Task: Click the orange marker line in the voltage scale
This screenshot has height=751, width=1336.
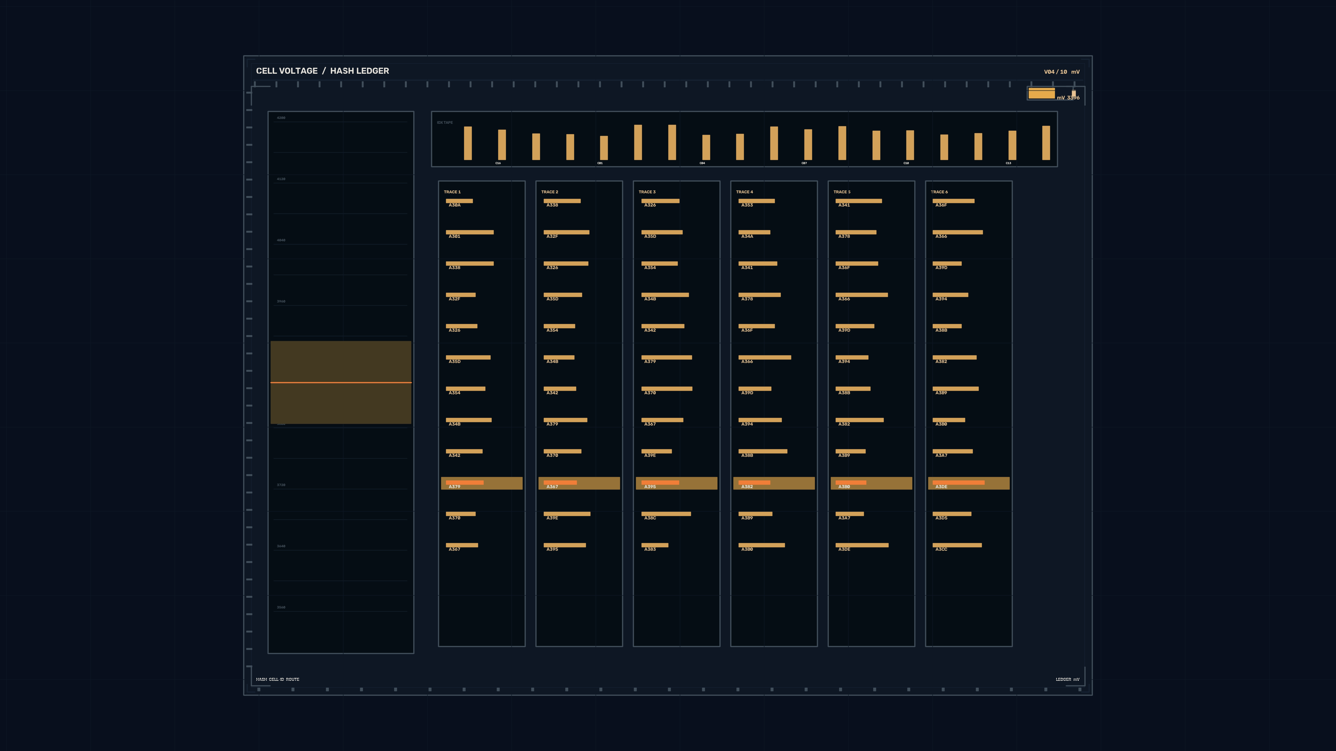Action: (341, 382)
